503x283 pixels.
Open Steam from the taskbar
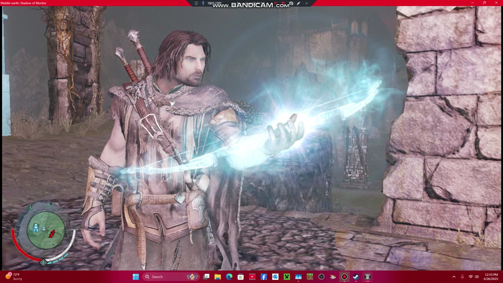coord(356,277)
